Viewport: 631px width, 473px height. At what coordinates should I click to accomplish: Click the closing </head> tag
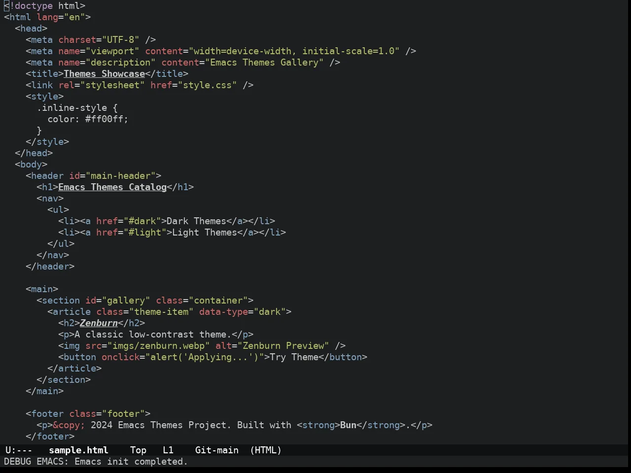(x=34, y=153)
